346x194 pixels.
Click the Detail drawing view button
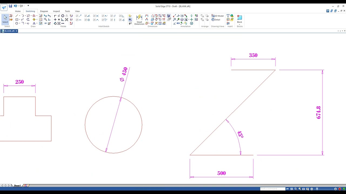[x=216, y=20]
